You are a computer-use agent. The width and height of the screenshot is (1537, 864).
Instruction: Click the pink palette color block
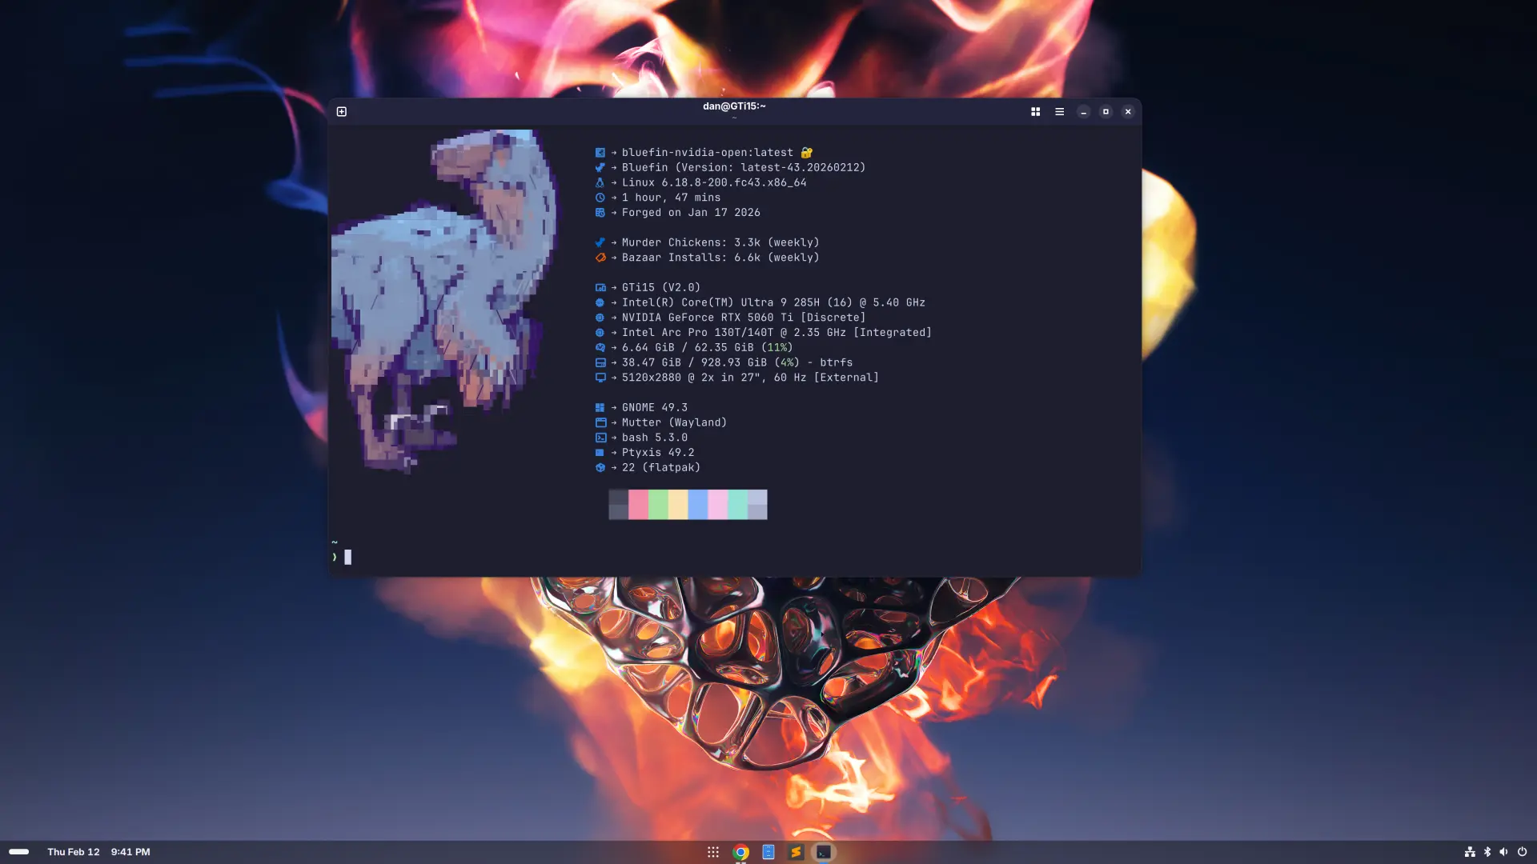(x=638, y=505)
